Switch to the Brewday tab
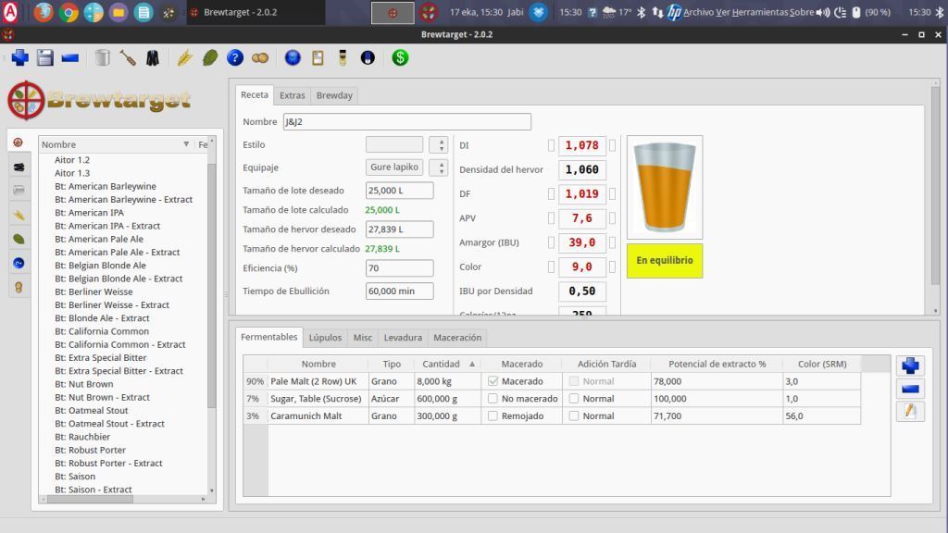948x533 pixels. coord(333,95)
